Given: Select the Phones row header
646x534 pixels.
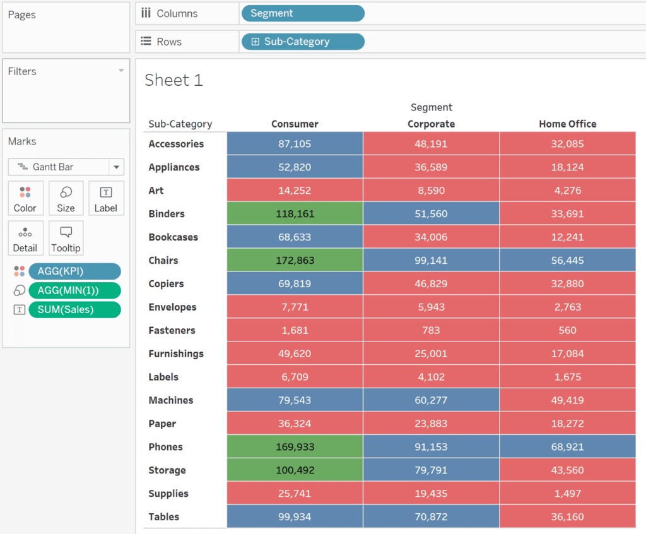Looking at the screenshot, I should click(165, 447).
